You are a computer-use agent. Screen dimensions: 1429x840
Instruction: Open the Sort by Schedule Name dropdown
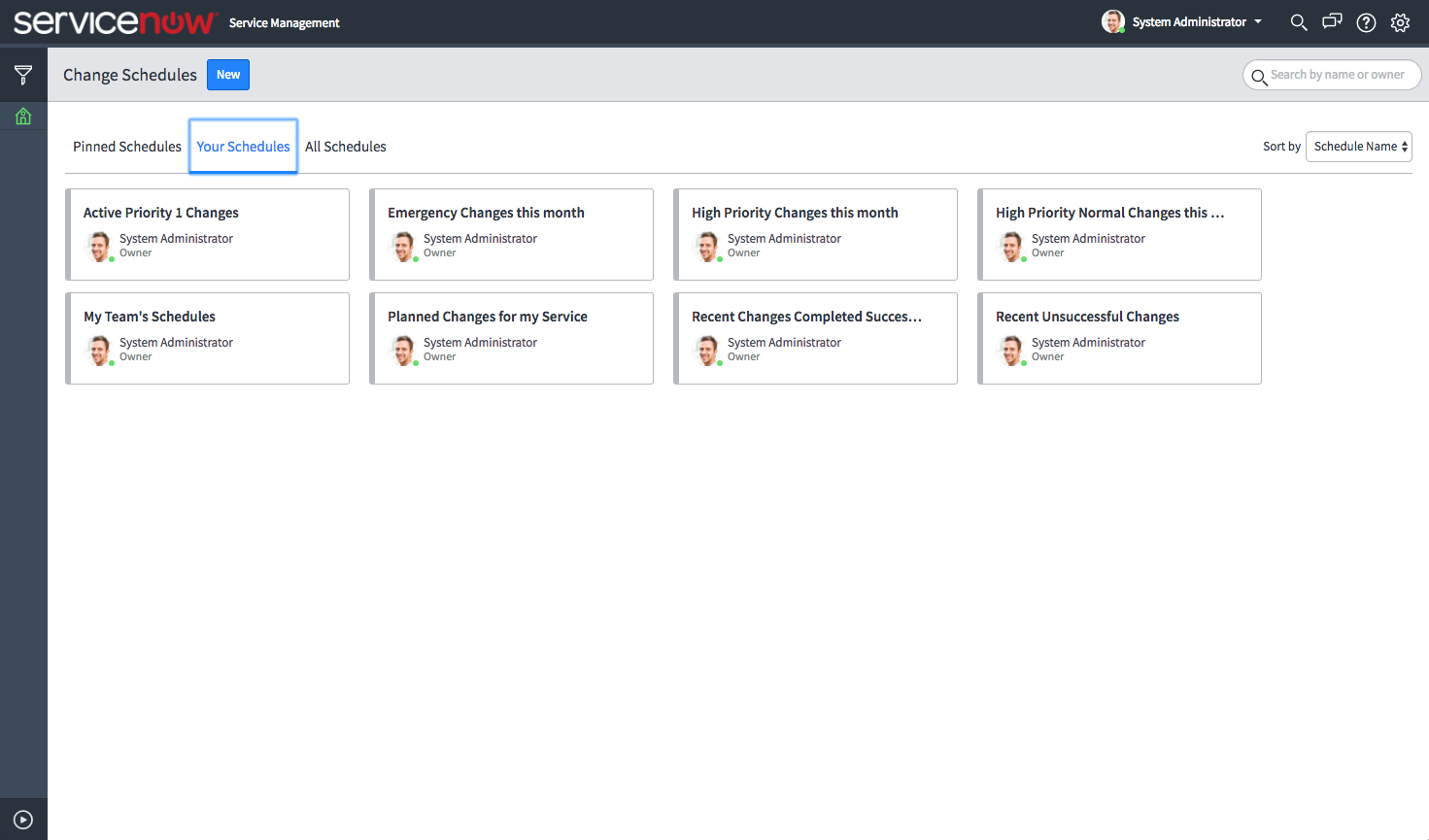pyautogui.click(x=1358, y=147)
